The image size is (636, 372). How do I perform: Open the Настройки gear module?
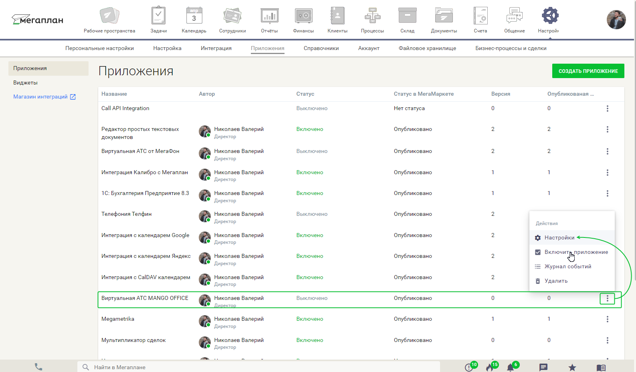click(x=550, y=20)
